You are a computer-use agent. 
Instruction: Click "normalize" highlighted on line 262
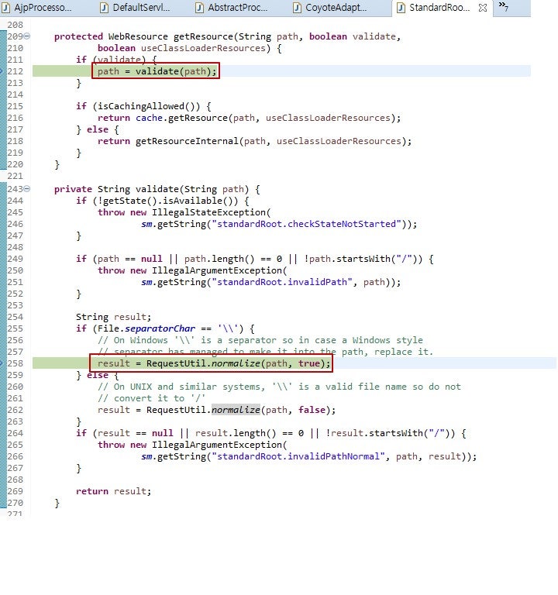click(x=236, y=410)
